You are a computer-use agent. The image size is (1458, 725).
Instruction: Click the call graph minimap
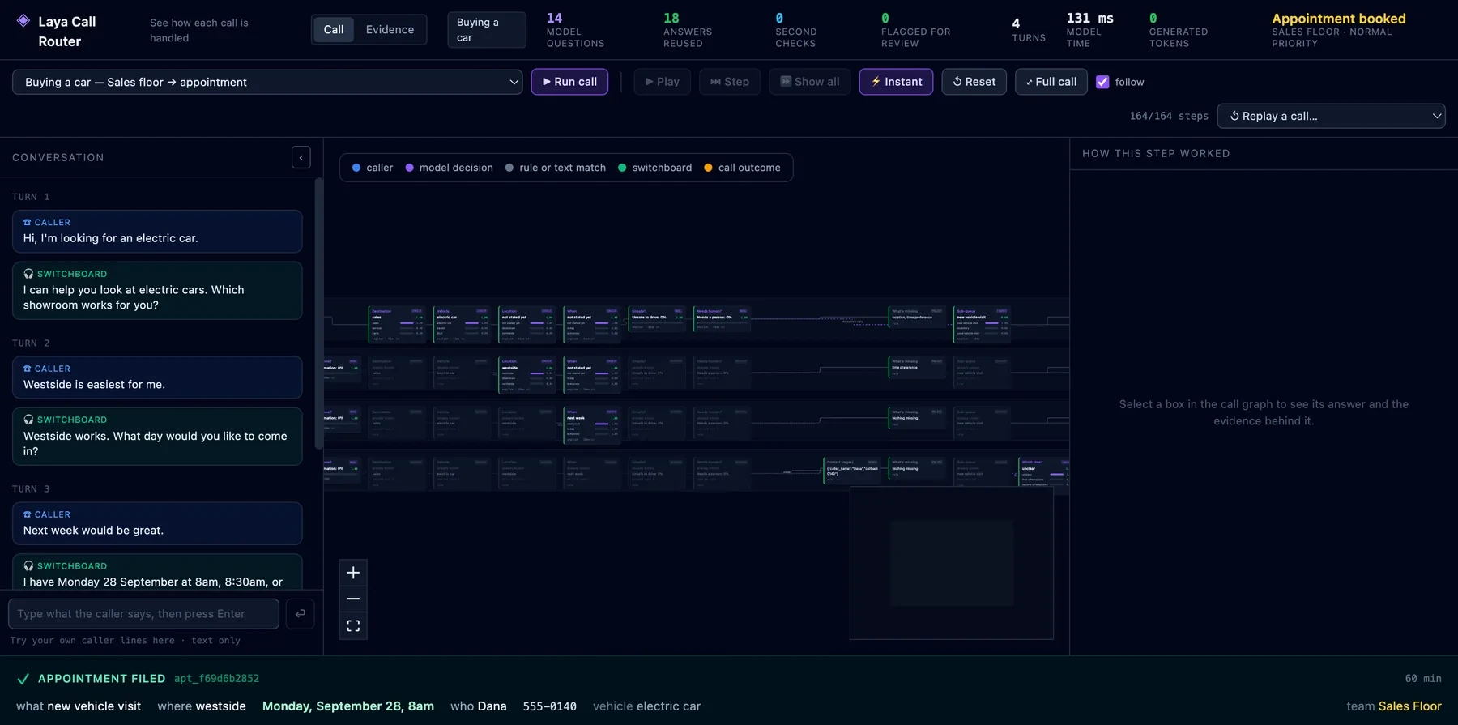point(952,563)
